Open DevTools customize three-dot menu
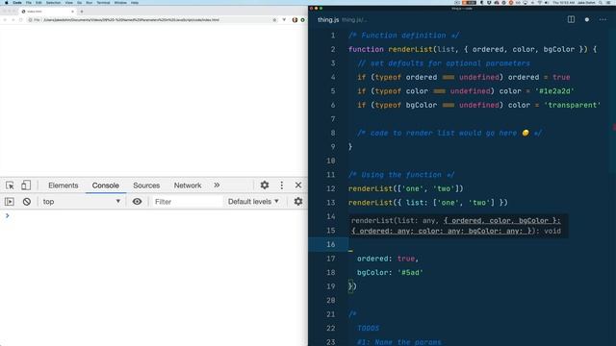 point(282,185)
